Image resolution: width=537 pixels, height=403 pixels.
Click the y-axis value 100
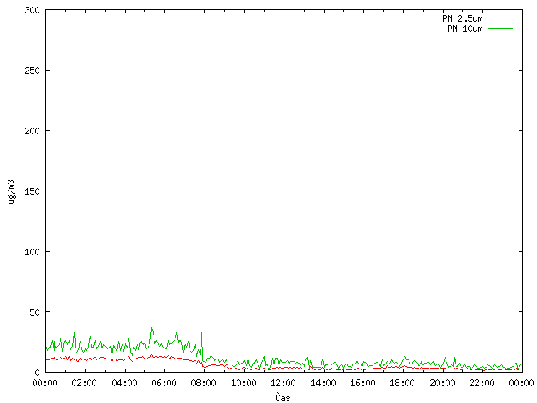[32, 252]
